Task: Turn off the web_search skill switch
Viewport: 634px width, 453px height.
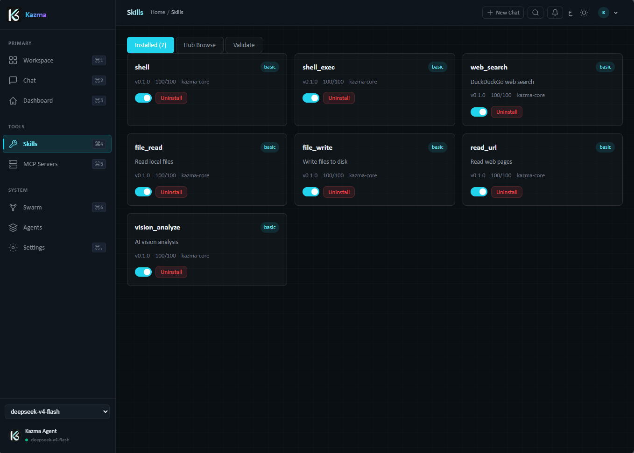Action: point(479,112)
